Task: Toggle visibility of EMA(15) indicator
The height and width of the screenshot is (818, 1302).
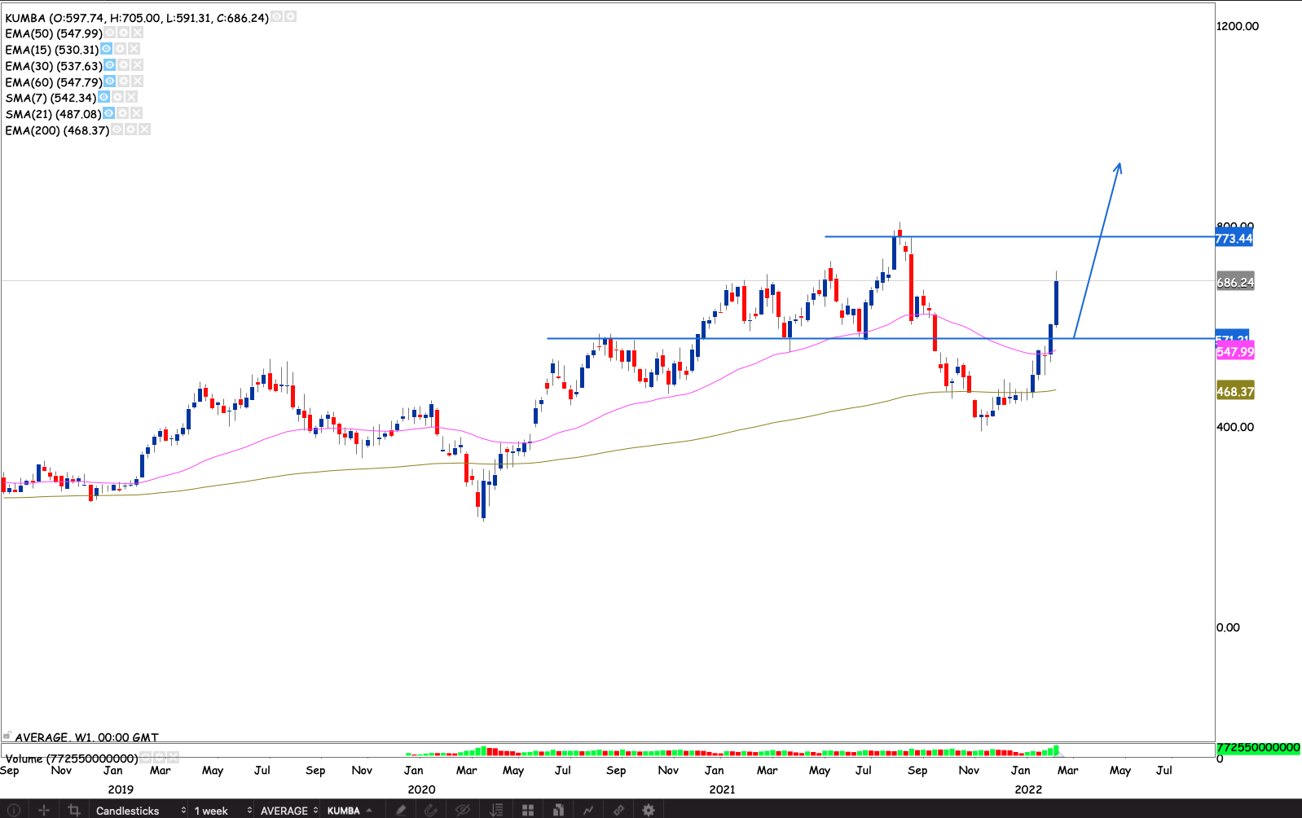Action: pos(106,50)
